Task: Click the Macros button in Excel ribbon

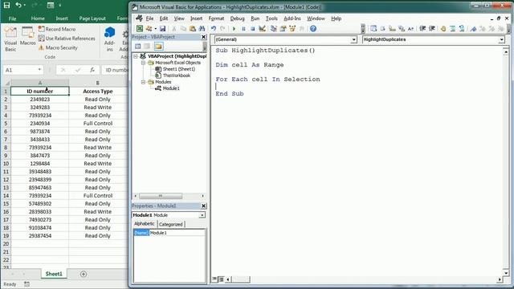Action: (27, 37)
